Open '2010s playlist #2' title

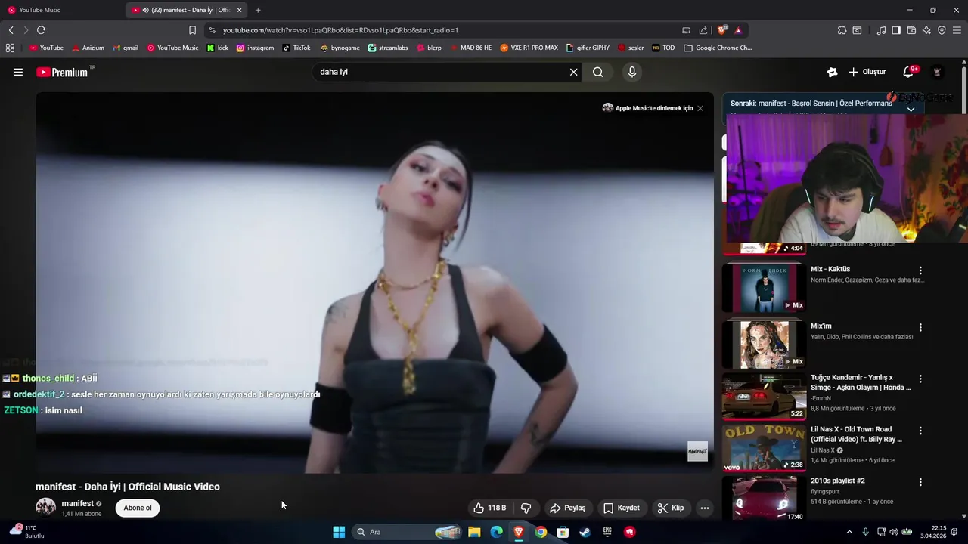pos(837,481)
